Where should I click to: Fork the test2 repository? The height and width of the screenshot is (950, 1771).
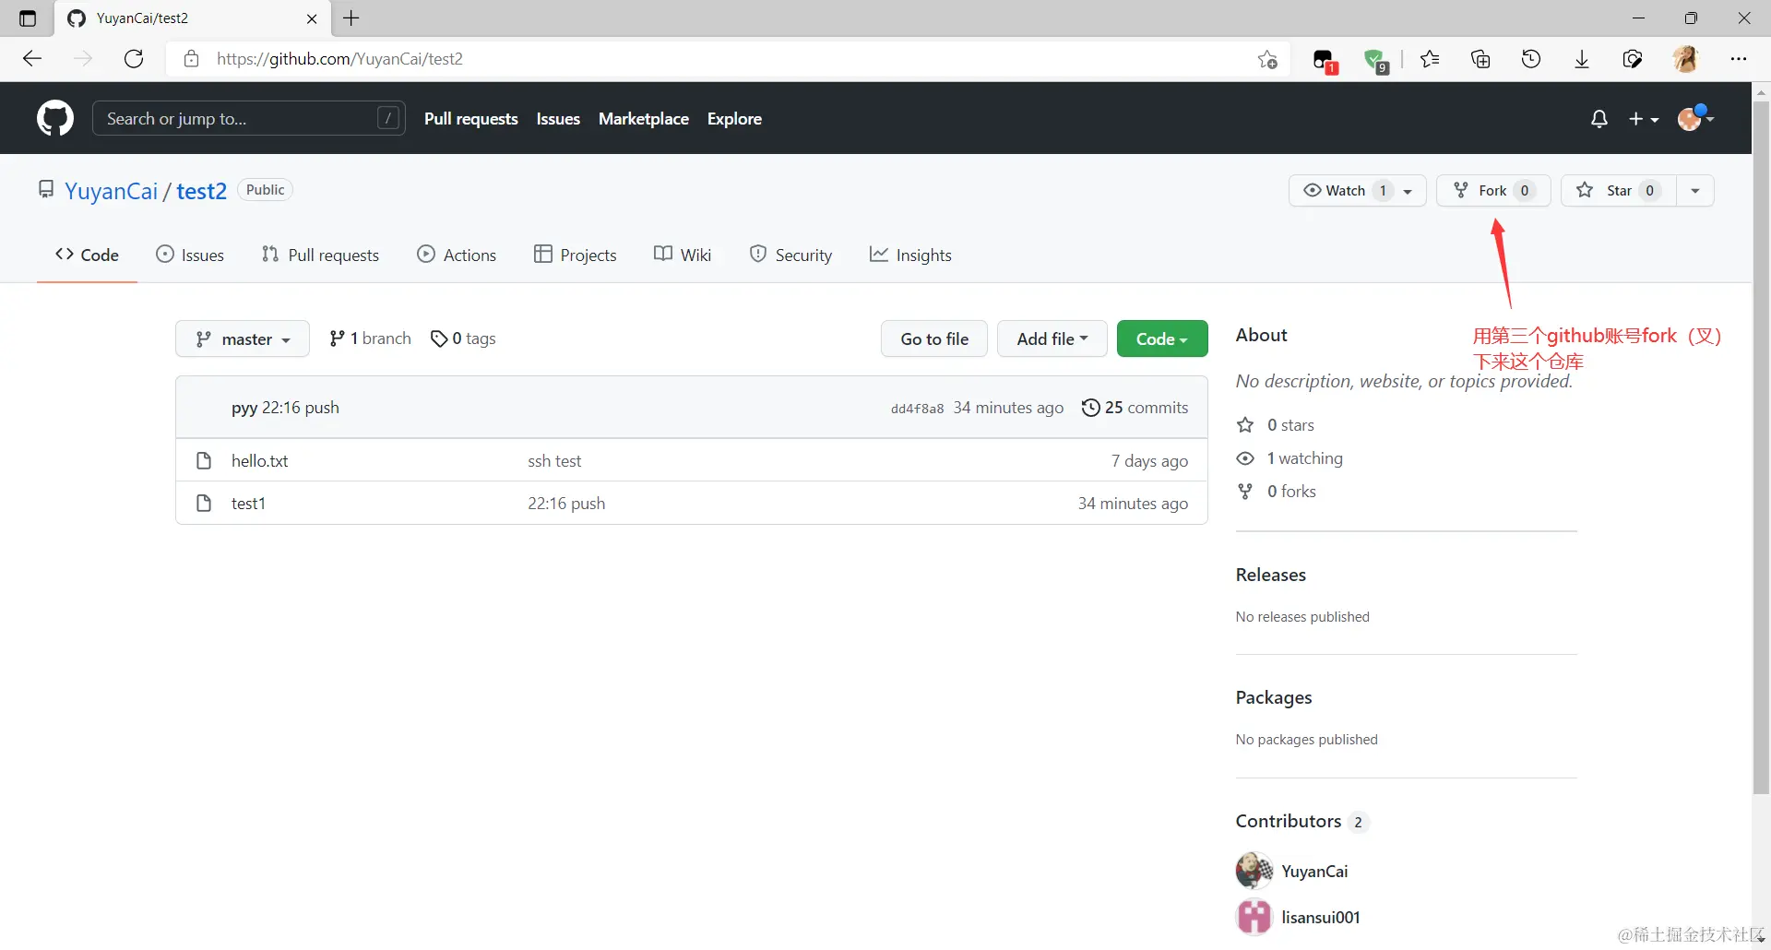[1493, 190]
